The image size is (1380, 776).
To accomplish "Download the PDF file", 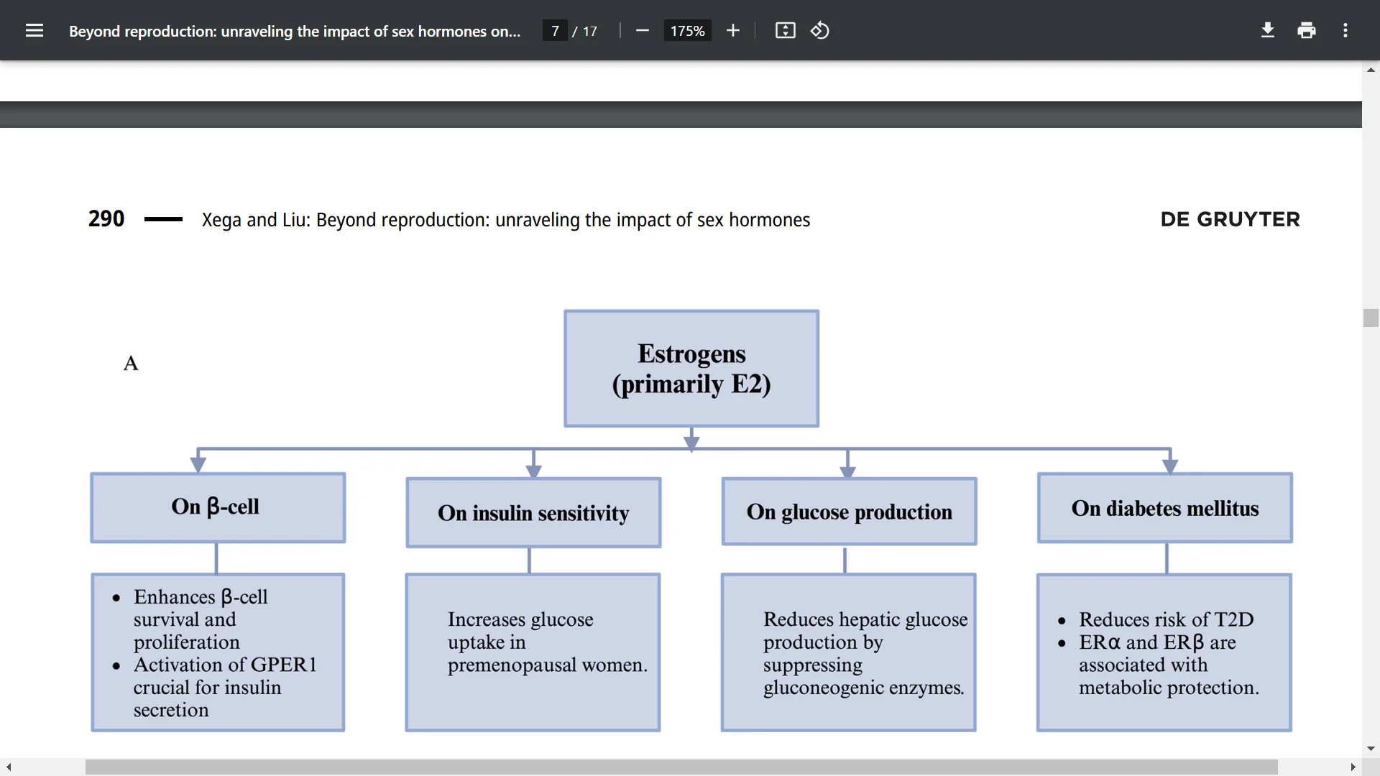I will pos(1268,31).
